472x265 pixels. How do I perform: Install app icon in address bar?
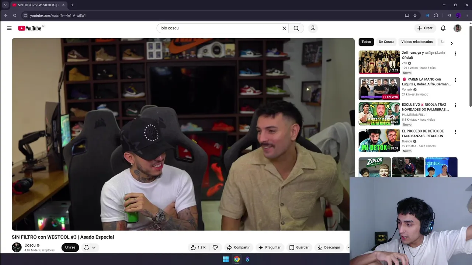407,15
